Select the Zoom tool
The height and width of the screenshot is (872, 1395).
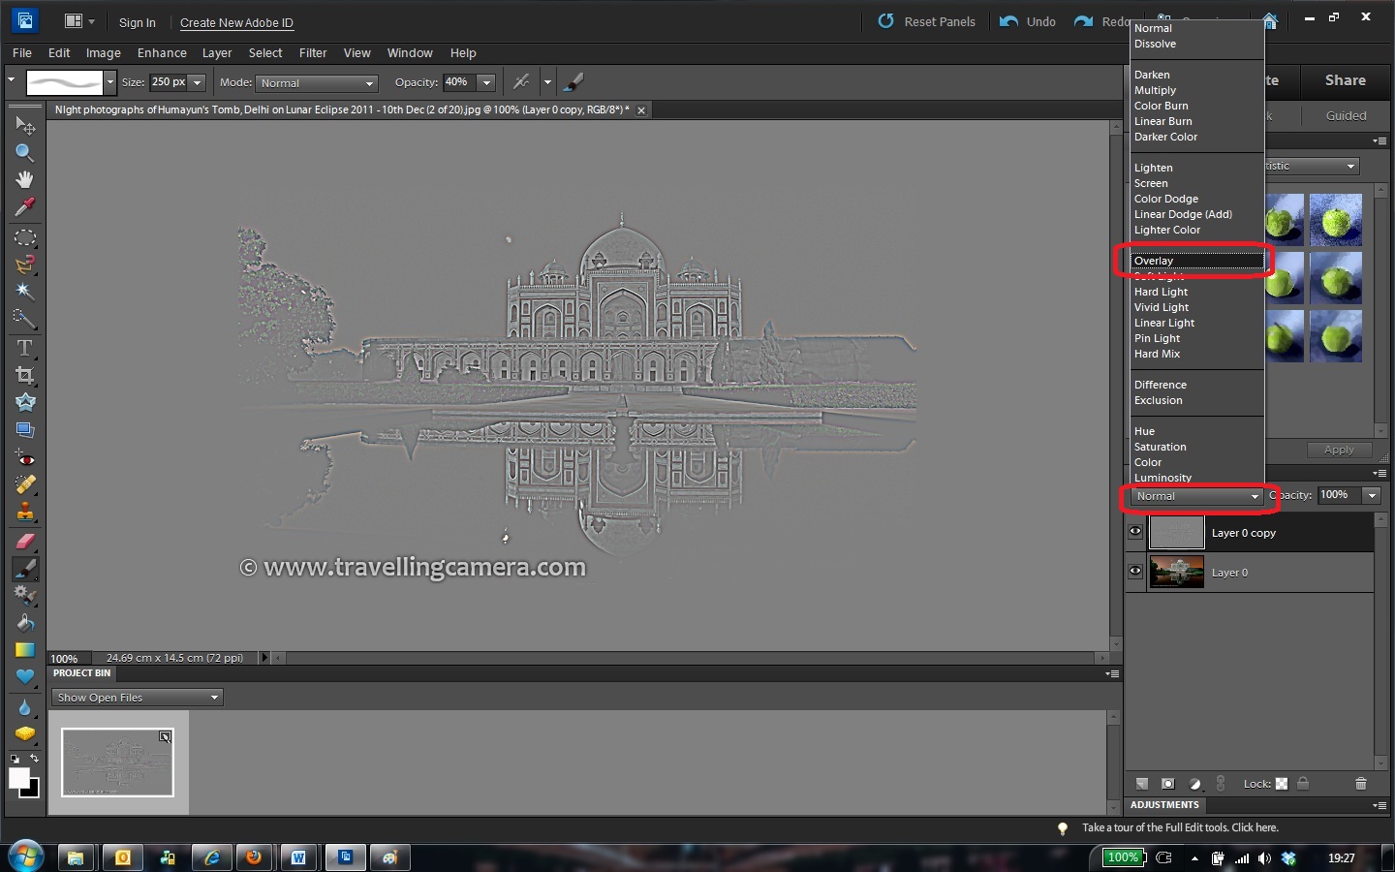[x=24, y=153]
